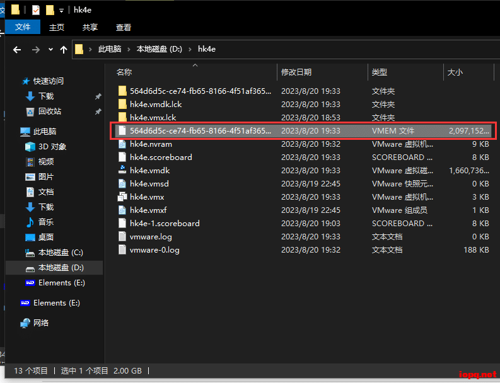Viewport: 500px width, 383px height.
Task: Expand the chevron after 本地磁盘 (D:) breadcrumb
Action: click(190, 49)
